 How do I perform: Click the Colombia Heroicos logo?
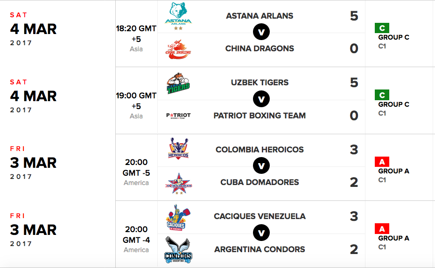point(178,150)
